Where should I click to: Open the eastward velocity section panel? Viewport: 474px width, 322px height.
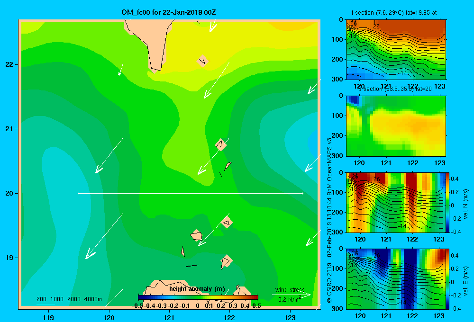click(x=396, y=279)
